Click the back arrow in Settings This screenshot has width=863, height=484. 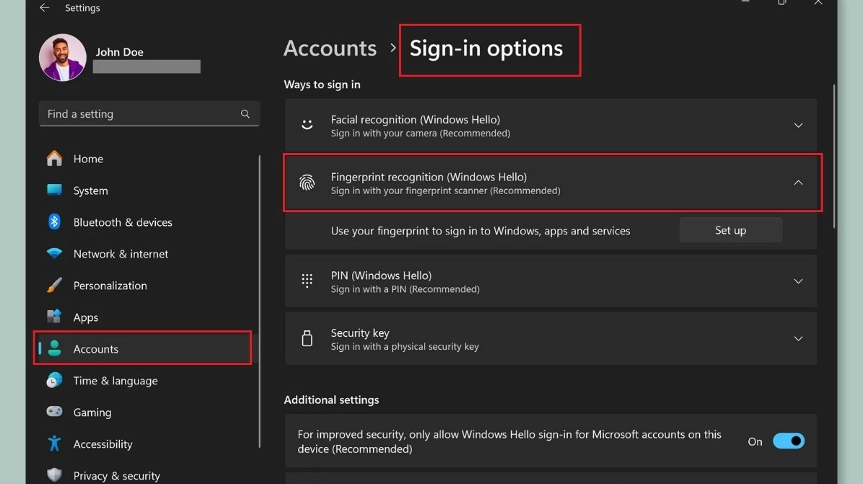(45, 8)
